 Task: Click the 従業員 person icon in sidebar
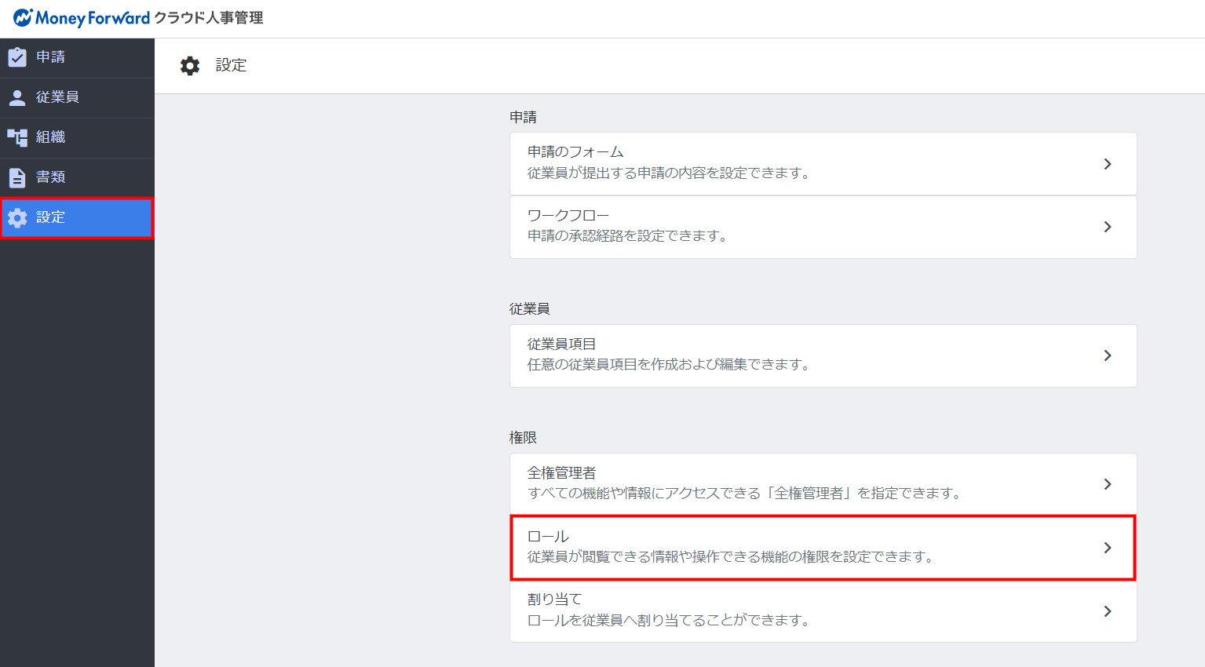pos(17,97)
